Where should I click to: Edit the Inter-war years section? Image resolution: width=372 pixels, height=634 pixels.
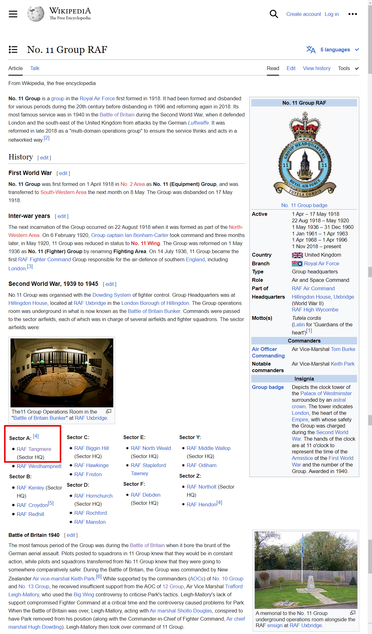pos(62,216)
